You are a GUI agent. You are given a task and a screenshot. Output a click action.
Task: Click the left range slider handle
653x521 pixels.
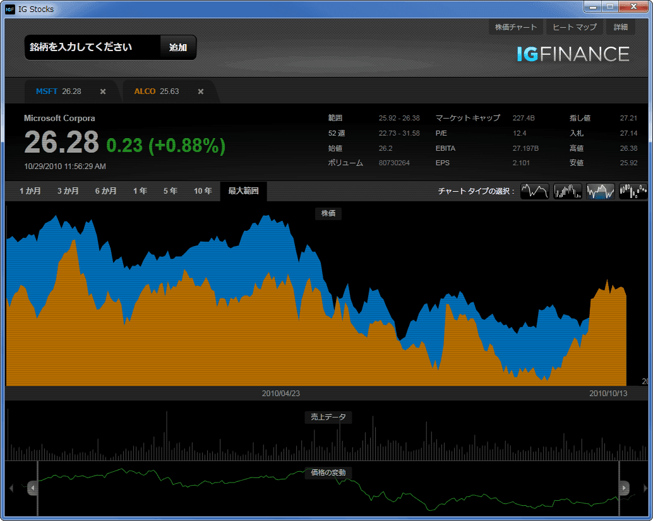coord(33,488)
